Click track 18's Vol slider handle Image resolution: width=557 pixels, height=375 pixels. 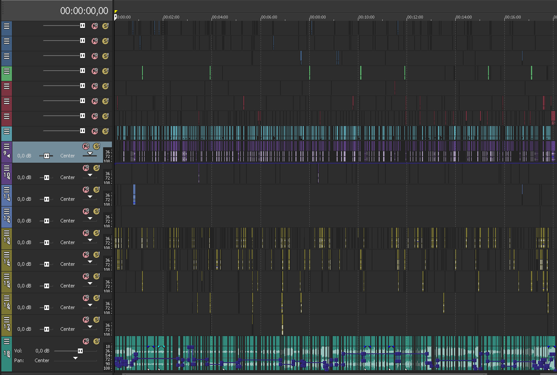coord(80,351)
